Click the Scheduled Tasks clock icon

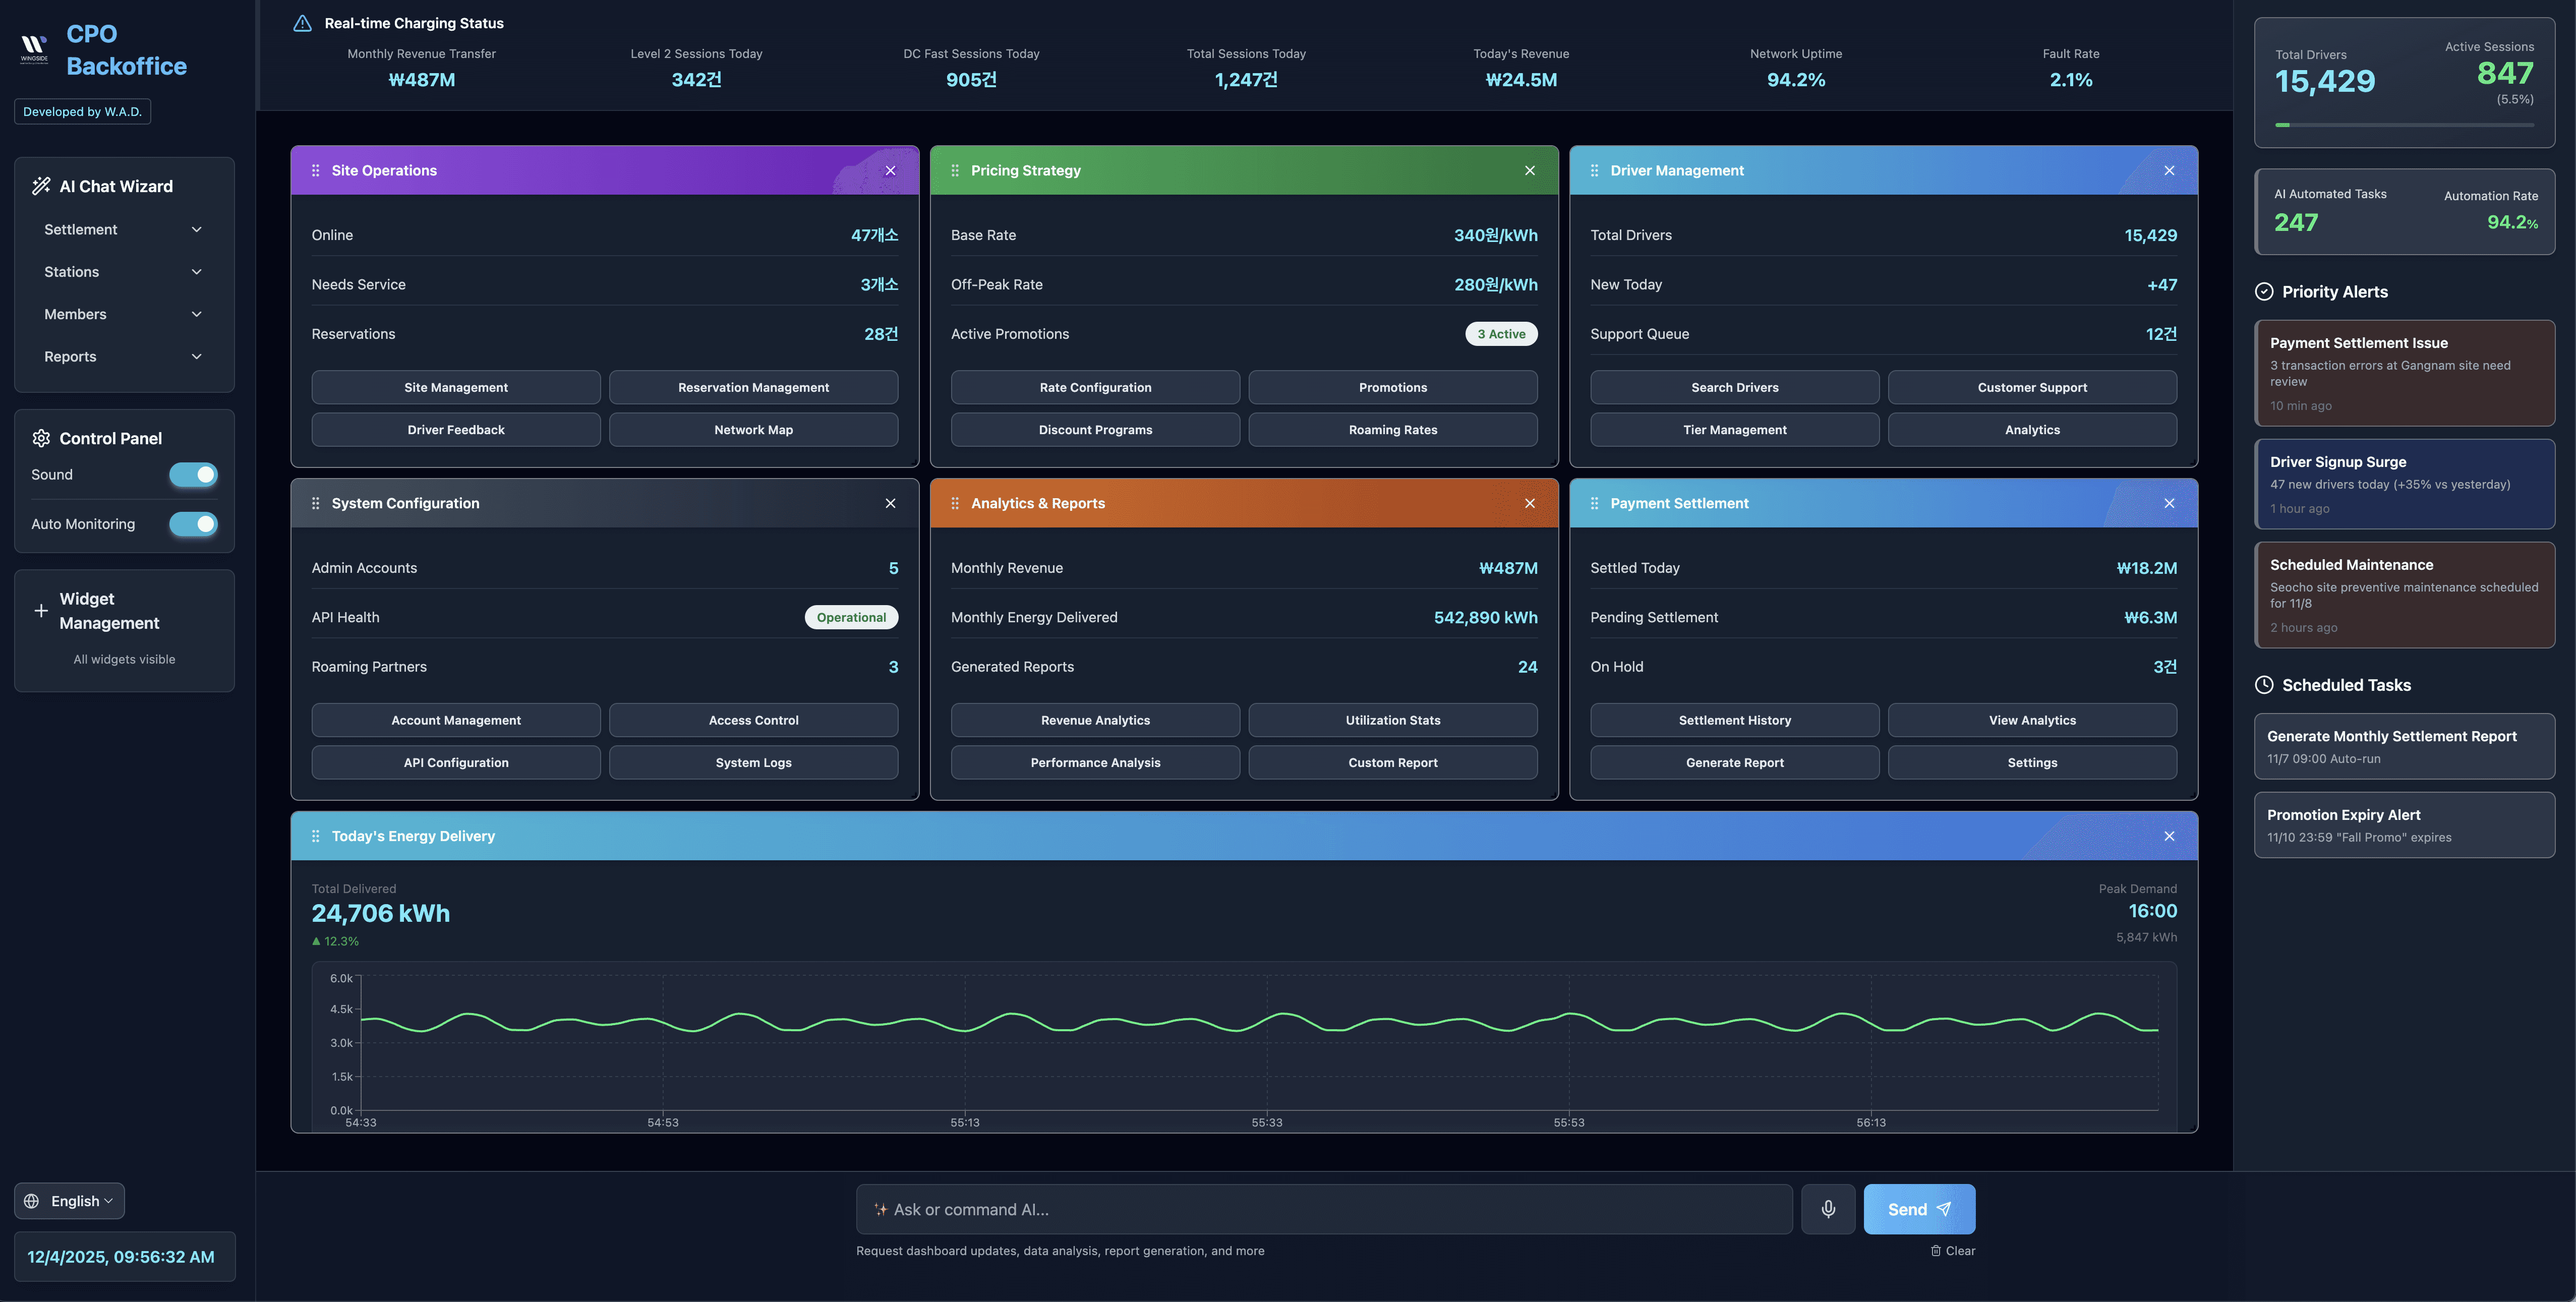coord(2264,685)
